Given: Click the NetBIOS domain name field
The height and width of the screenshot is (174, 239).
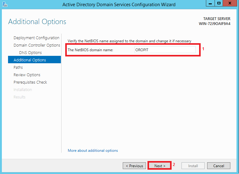Looking at the screenshot, I should click(165, 50).
